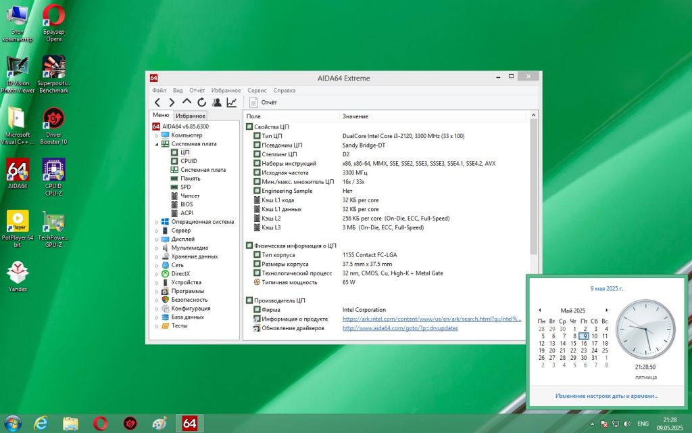Select CPUID in the tree
This screenshot has height=433, width=692.
[189, 161]
